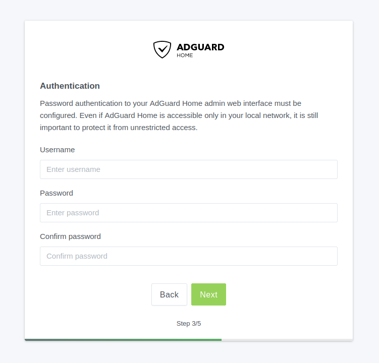Click the ADGUARD wordmark text

click(x=200, y=47)
